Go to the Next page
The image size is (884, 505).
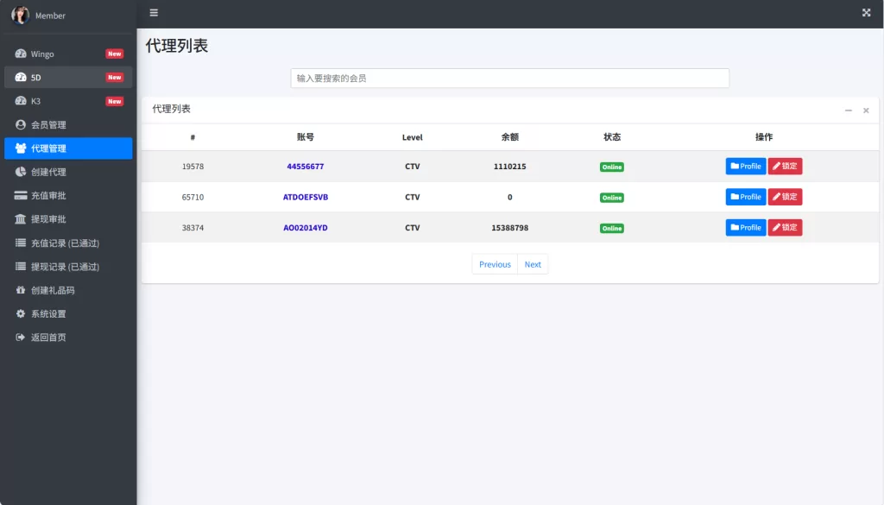click(x=533, y=264)
